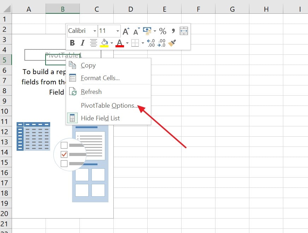
Task: Increase decimal places shown
Action: (x=150, y=42)
